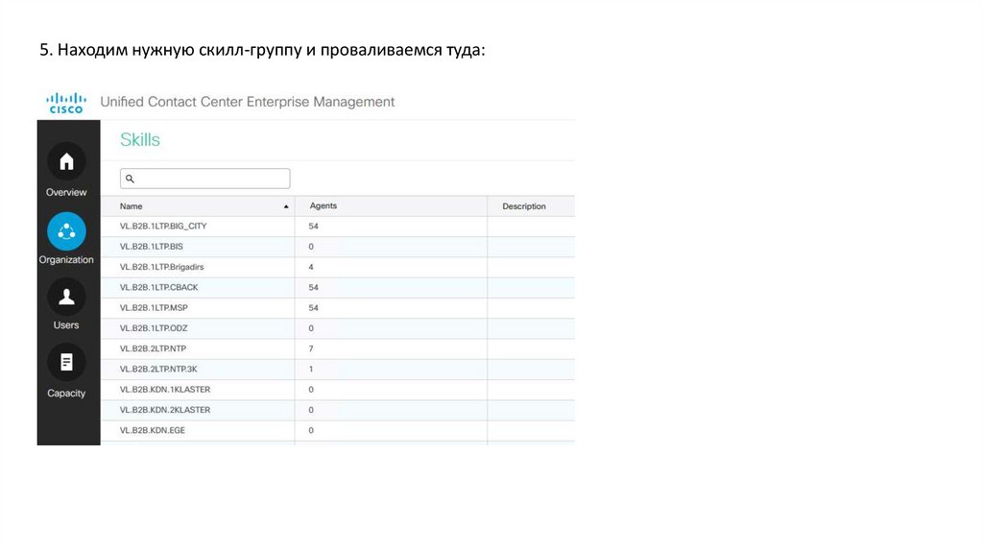The width and height of the screenshot is (983, 551).
Task: Click agents count 0 for ODZ row
Action: coord(311,328)
